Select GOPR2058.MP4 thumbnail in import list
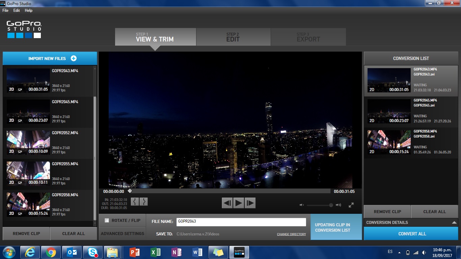461x259 pixels. (28, 205)
